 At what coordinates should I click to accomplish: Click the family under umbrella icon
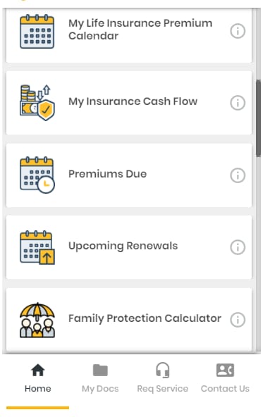(37, 320)
